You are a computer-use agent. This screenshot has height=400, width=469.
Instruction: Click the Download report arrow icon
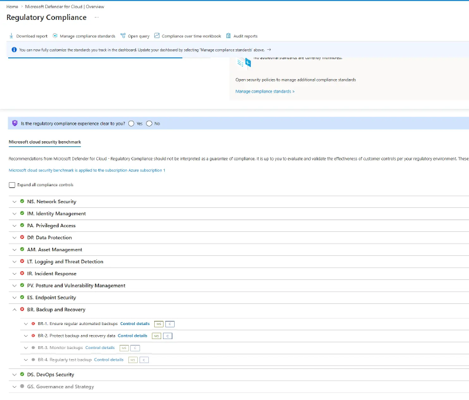click(11, 36)
